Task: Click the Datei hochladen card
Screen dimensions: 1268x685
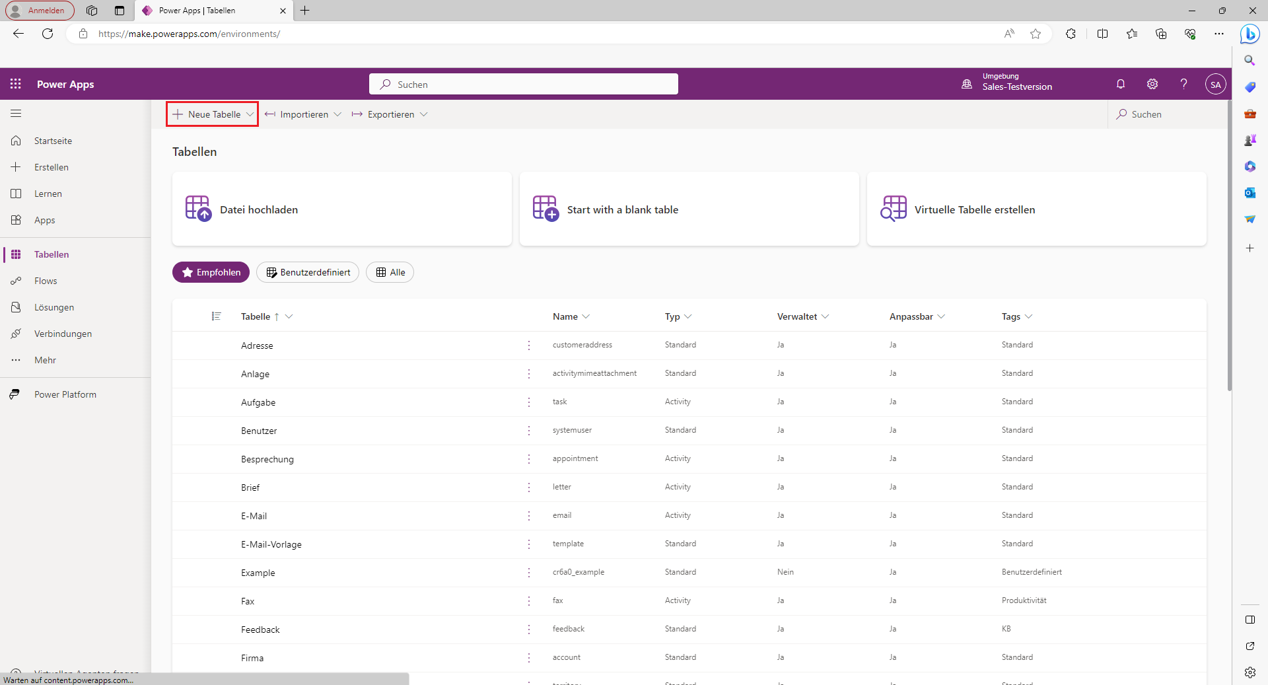Action: coord(342,209)
